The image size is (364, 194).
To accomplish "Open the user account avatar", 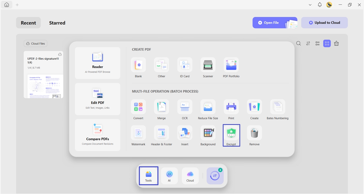I will (329, 5).
